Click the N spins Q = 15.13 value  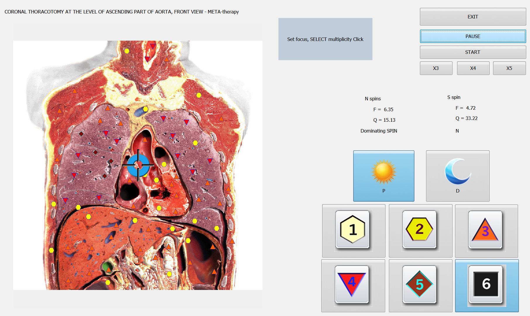(384, 120)
